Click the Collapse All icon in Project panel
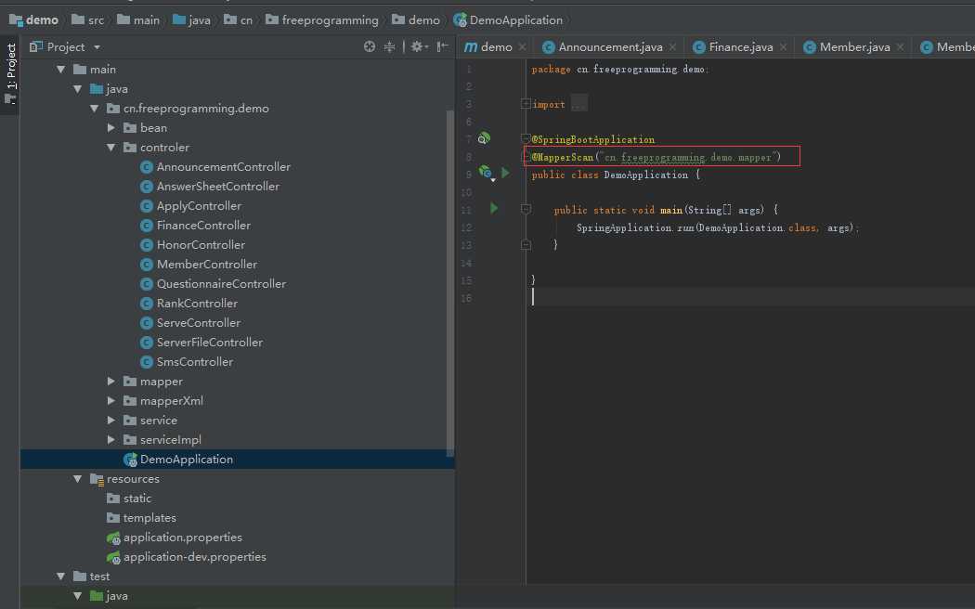The height and width of the screenshot is (609, 975). point(390,46)
